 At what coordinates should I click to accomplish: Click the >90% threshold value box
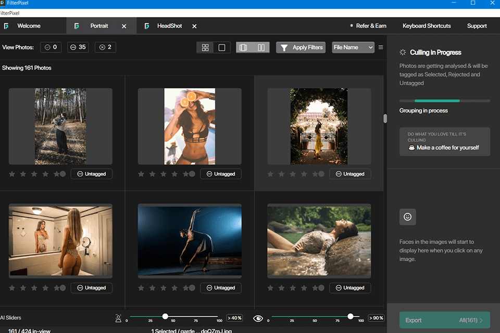click(x=376, y=318)
